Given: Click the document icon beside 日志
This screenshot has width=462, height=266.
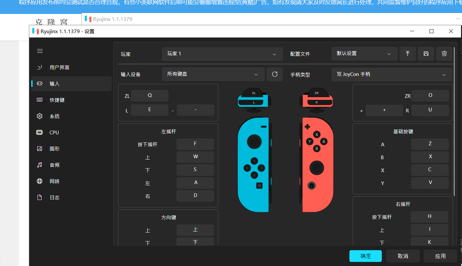Looking at the screenshot, I should (40, 197).
